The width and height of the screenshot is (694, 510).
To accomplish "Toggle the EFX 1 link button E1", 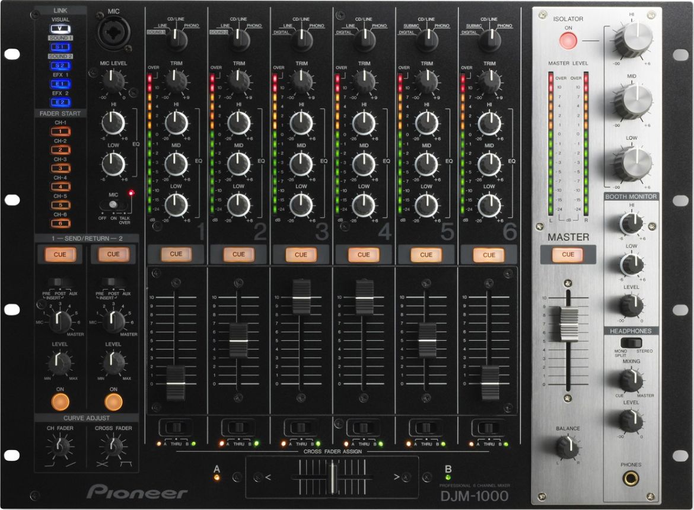I will pyautogui.click(x=60, y=84).
